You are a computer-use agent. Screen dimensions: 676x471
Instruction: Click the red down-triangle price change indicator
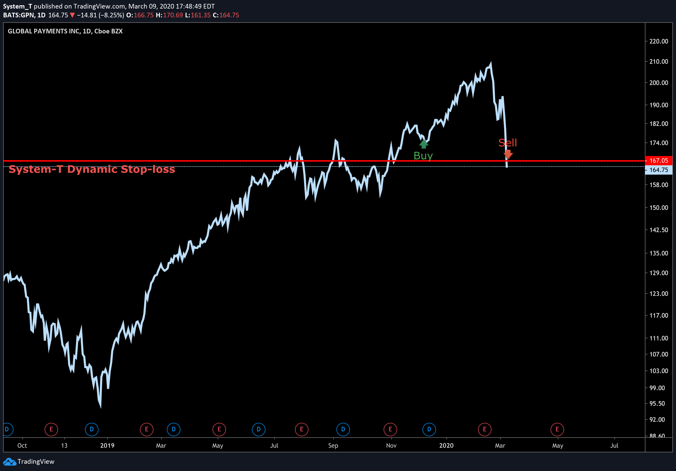click(x=72, y=15)
